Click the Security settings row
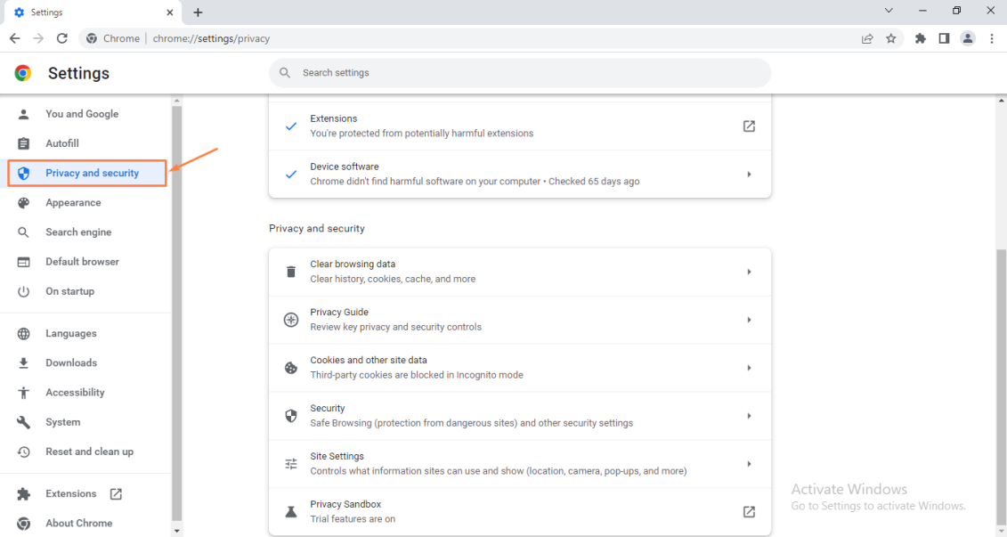Viewport: 1007px width, 537px height. click(519, 416)
